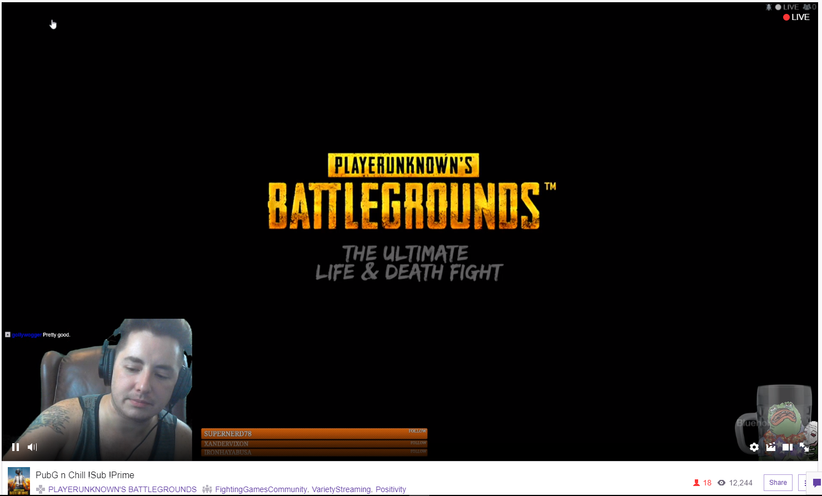Pause the live stream playback
This screenshot has width=822, height=496.
(16, 447)
